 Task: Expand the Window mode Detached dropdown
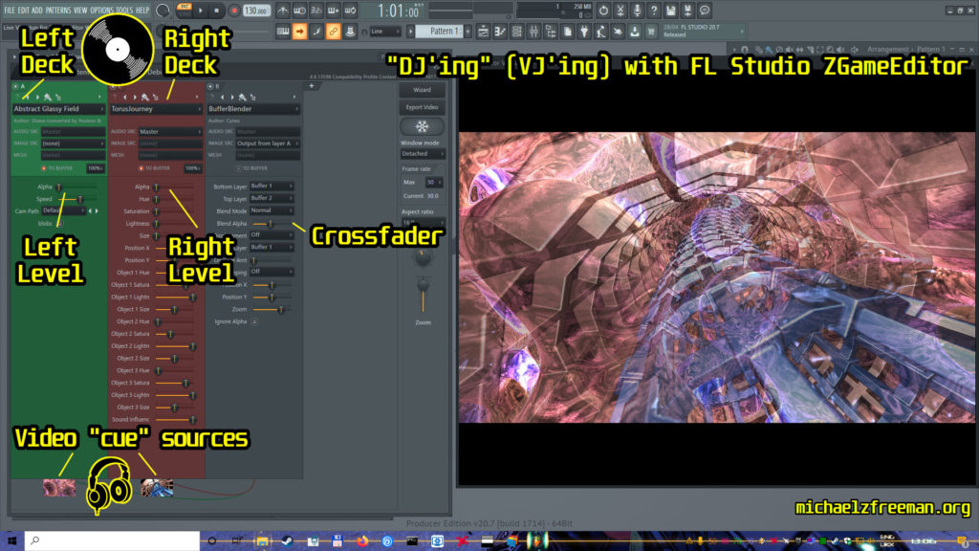tap(422, 154)
